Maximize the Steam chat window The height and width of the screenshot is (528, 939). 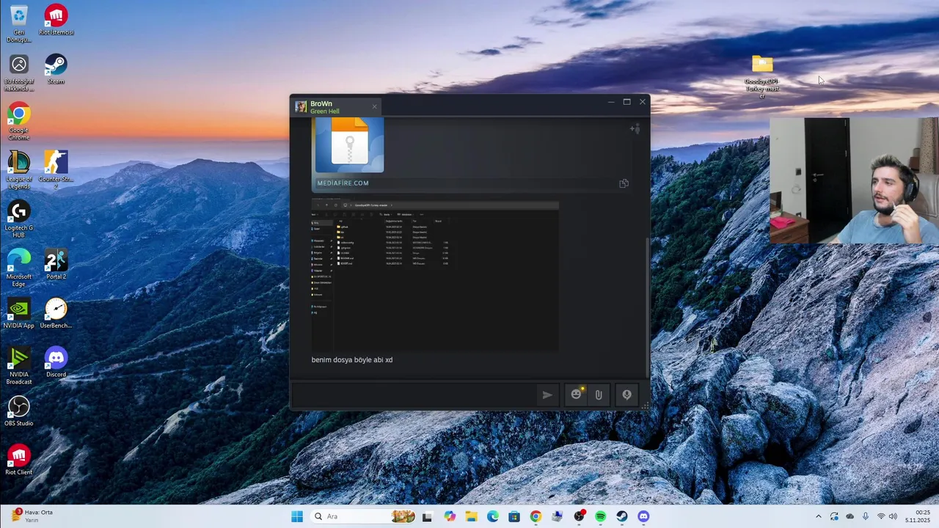(626, 102)
